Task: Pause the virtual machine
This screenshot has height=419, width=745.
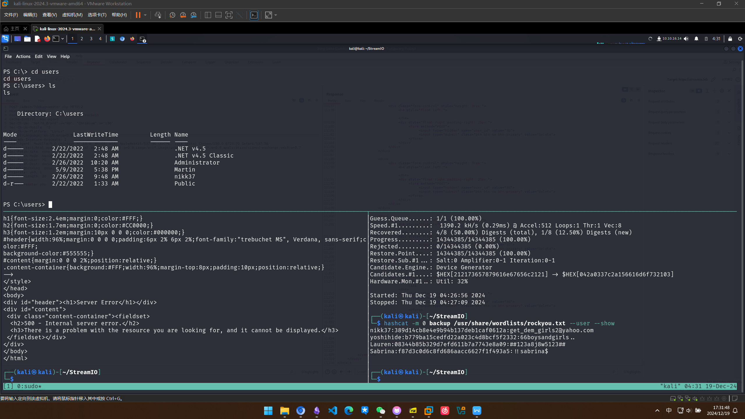Action: tap(138, 15)
